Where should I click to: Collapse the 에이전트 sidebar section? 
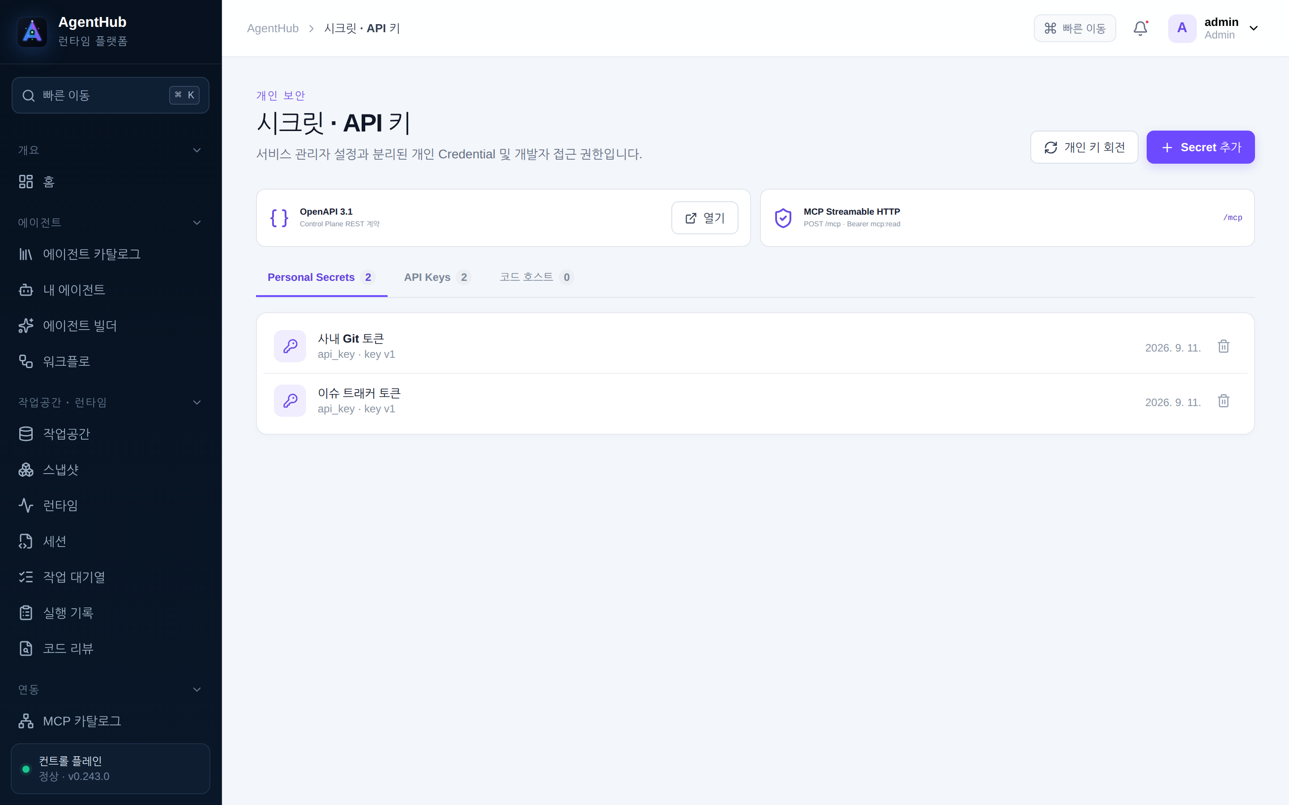click(196, 223)
